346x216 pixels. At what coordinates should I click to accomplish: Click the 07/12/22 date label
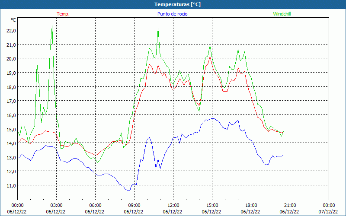pyautogui.click(x=329, y=212)
